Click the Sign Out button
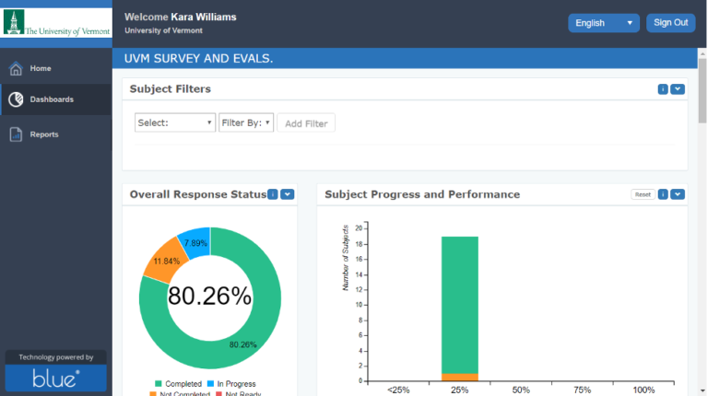708x396 pixels. [670, 23]
